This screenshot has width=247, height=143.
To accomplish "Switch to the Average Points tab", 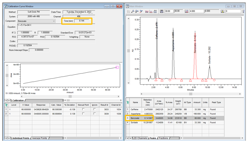I will (40, 138).
